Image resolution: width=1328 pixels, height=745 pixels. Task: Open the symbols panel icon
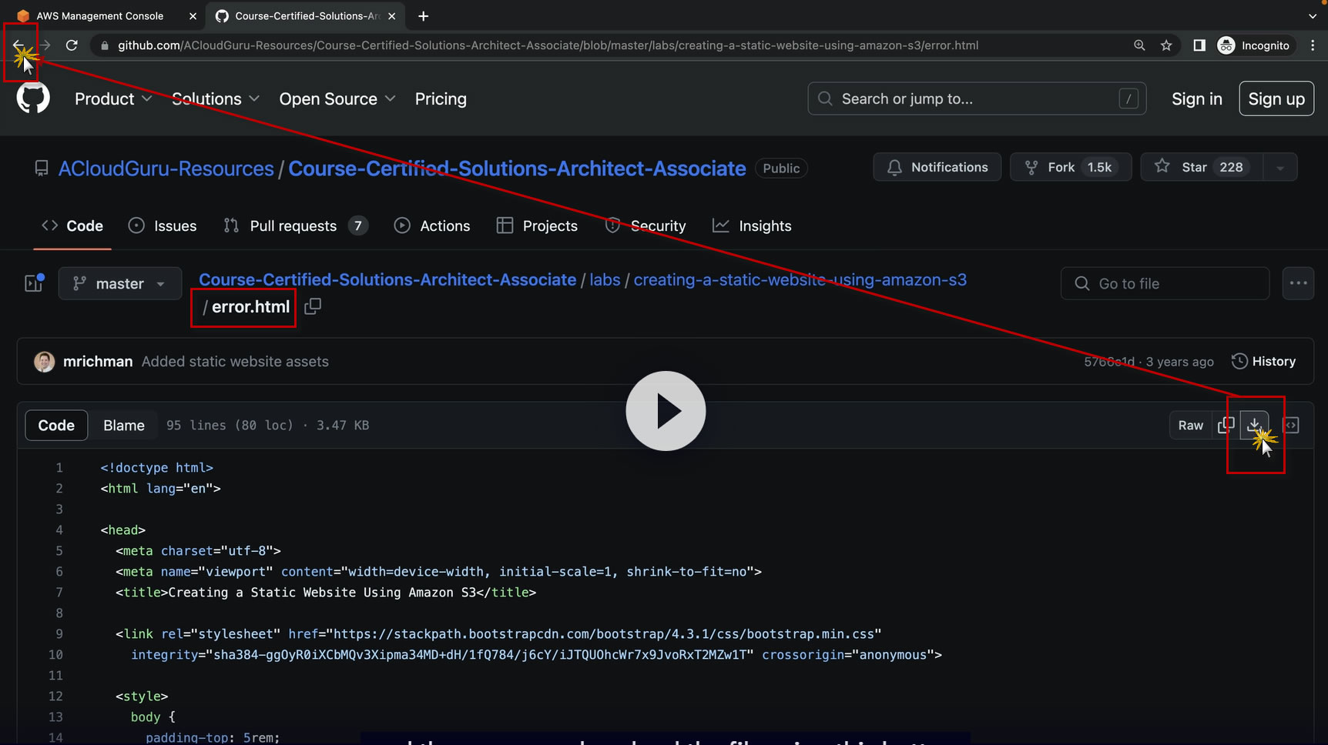1291,425
